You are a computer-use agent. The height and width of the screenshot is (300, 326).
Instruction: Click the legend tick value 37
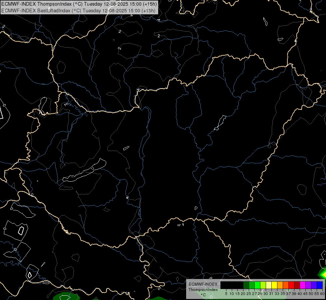click(289, 294)
